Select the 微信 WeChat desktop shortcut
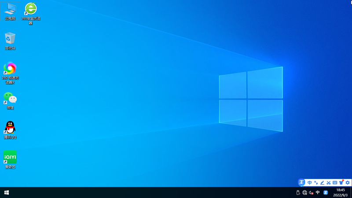The width and height of the screenshot is (352, 198). pyautogui.click(x=10, y=101)
